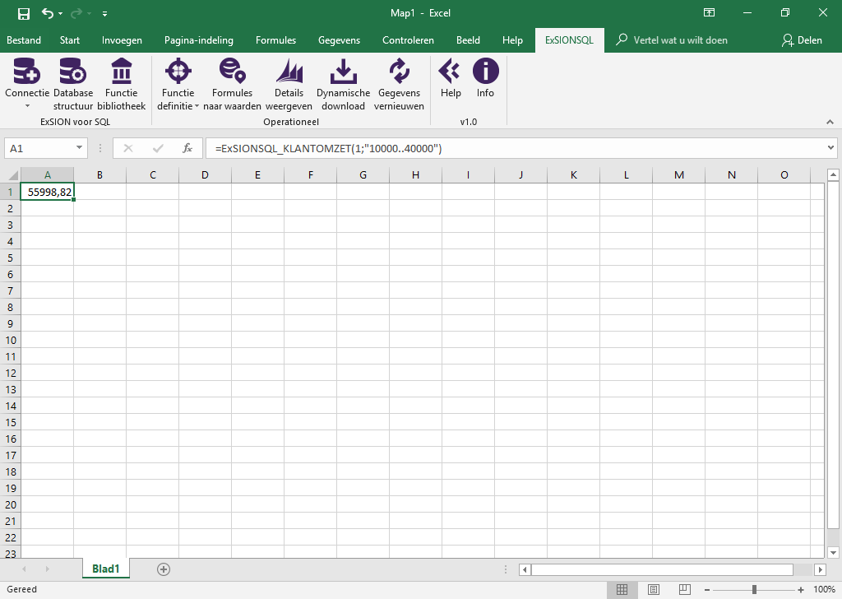The image size is (842, 599).
Task: Add a new sheet with plus icon
Action: [164, 569]
